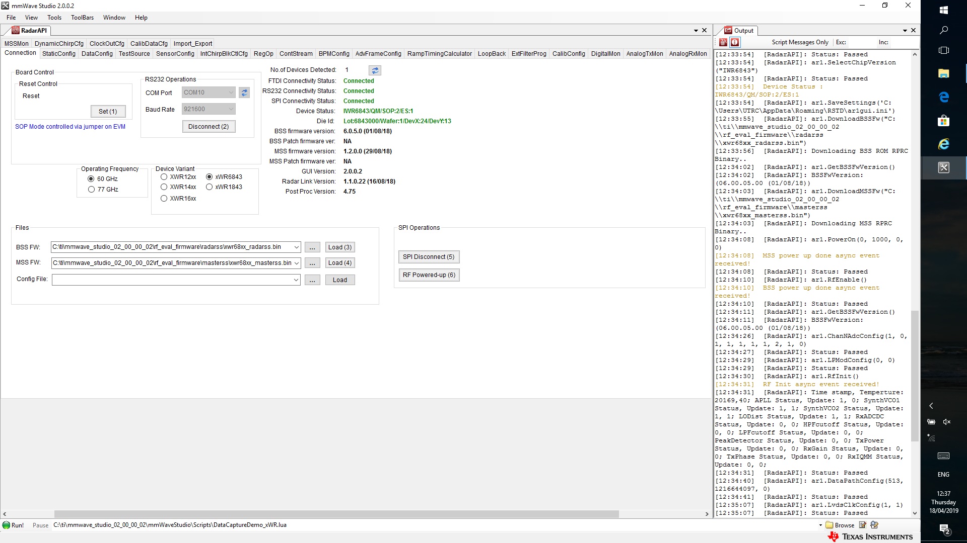Click Load (4) for MSS firmware

click(340, 263)
